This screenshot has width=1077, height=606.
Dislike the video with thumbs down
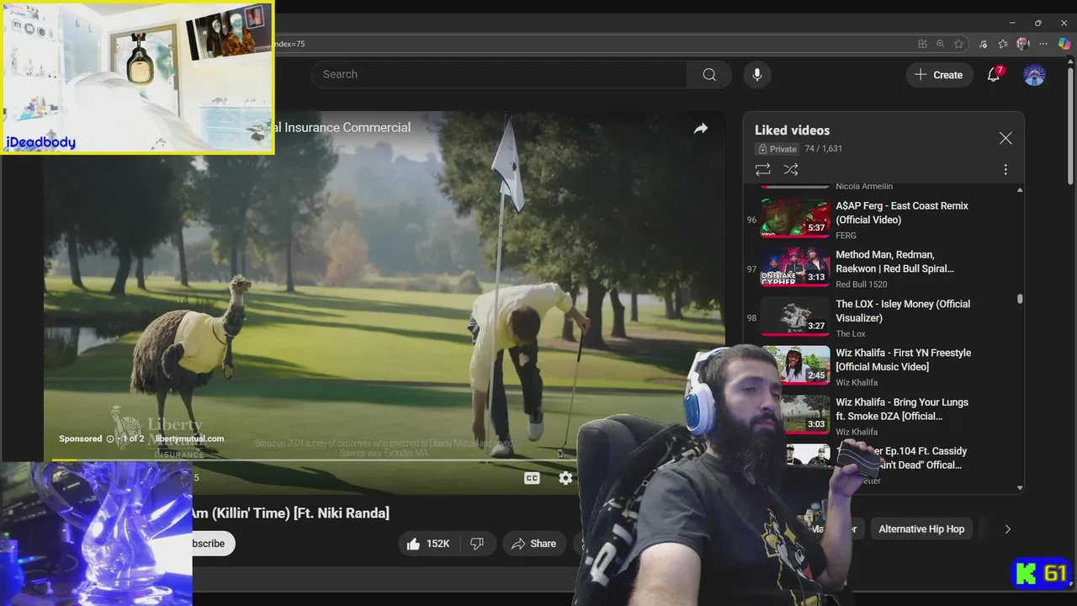click(x=477, y=544)
